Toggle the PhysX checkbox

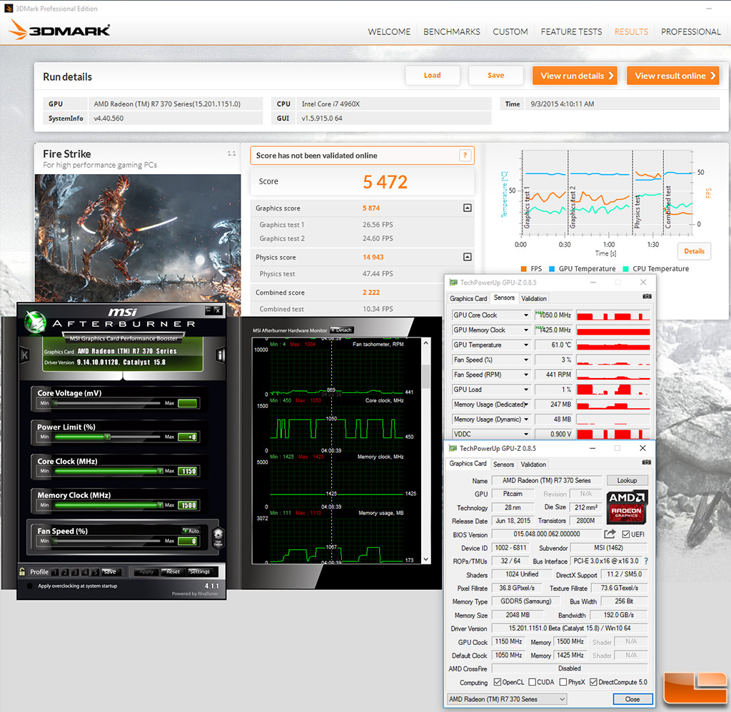pos(563,682)
